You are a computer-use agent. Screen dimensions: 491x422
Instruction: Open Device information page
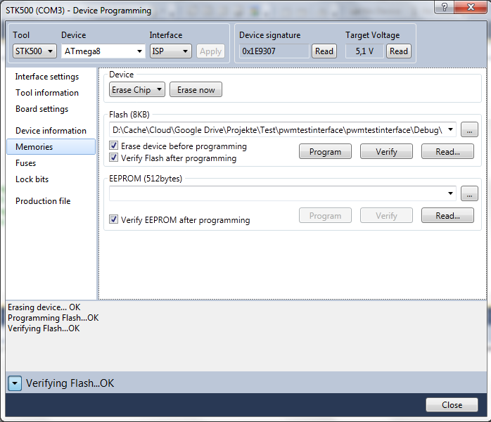pyautogui.click(x=51, y=131)
